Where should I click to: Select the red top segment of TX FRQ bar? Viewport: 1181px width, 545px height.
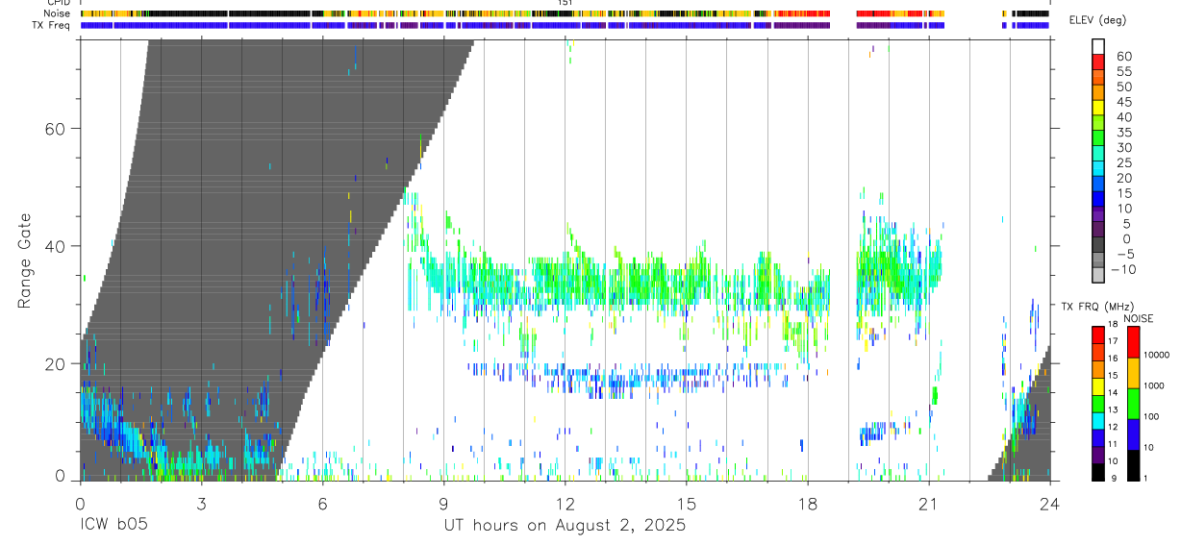pyautogui.click(x=1098, y=334)
